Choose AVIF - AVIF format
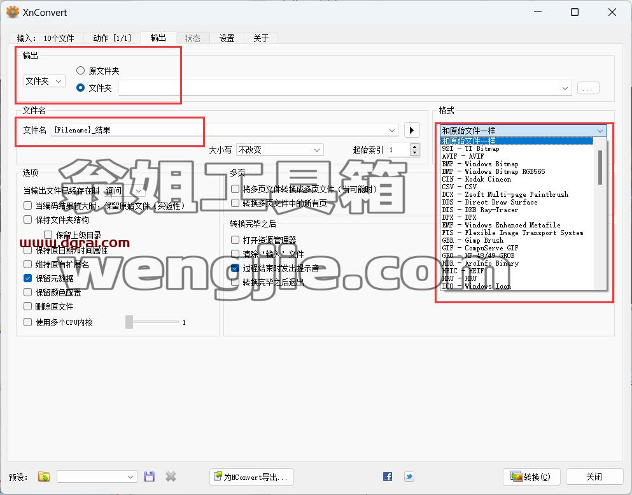The width and height of the screenshot is (632, 495). click(x=517, y=156)
